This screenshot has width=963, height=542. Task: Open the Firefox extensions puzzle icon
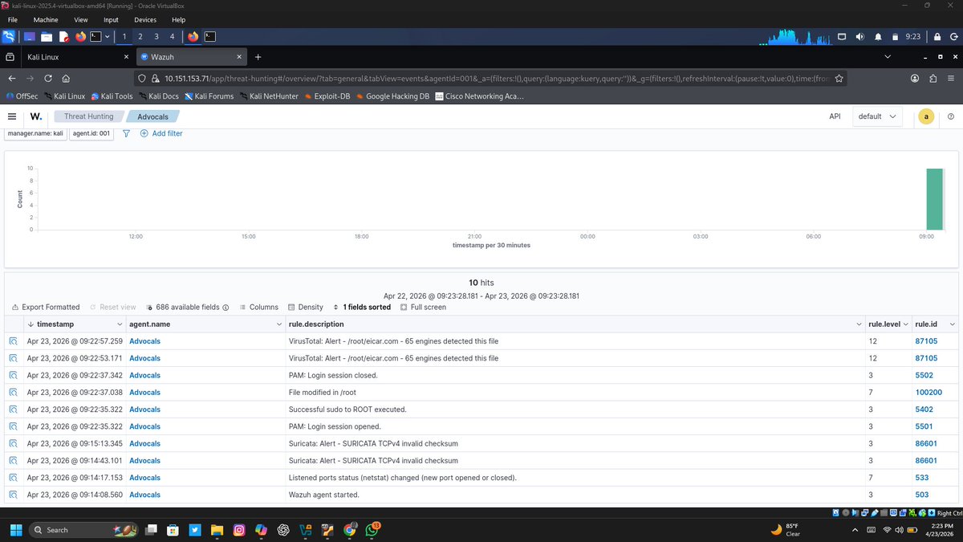[933, 79]
